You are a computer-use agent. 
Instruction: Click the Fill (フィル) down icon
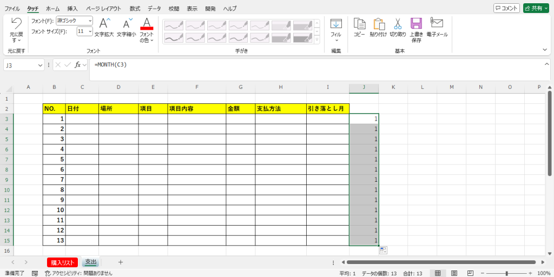(336, 24)
